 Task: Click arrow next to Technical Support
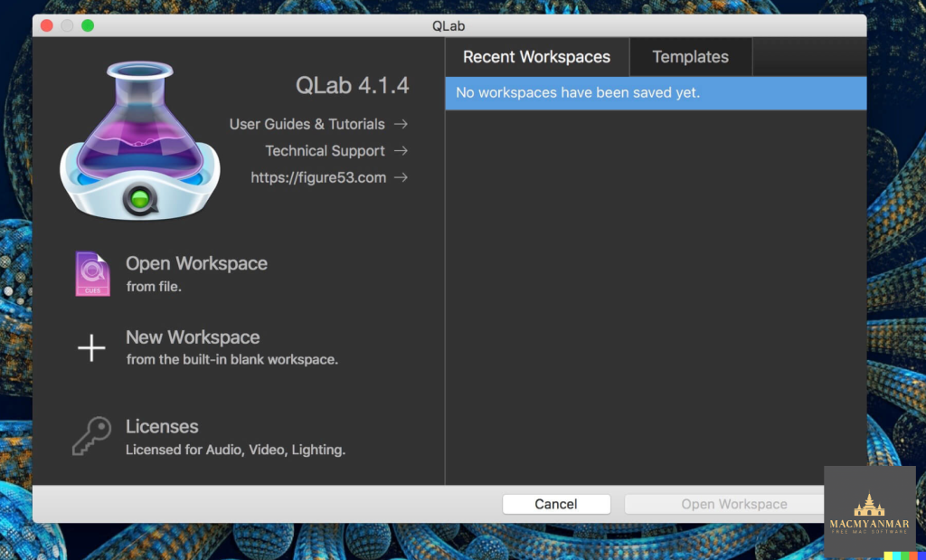coord(401,151)
